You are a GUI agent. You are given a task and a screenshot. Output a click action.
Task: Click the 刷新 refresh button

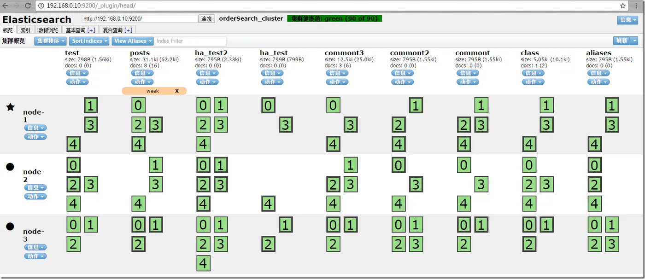click(622, 41)
